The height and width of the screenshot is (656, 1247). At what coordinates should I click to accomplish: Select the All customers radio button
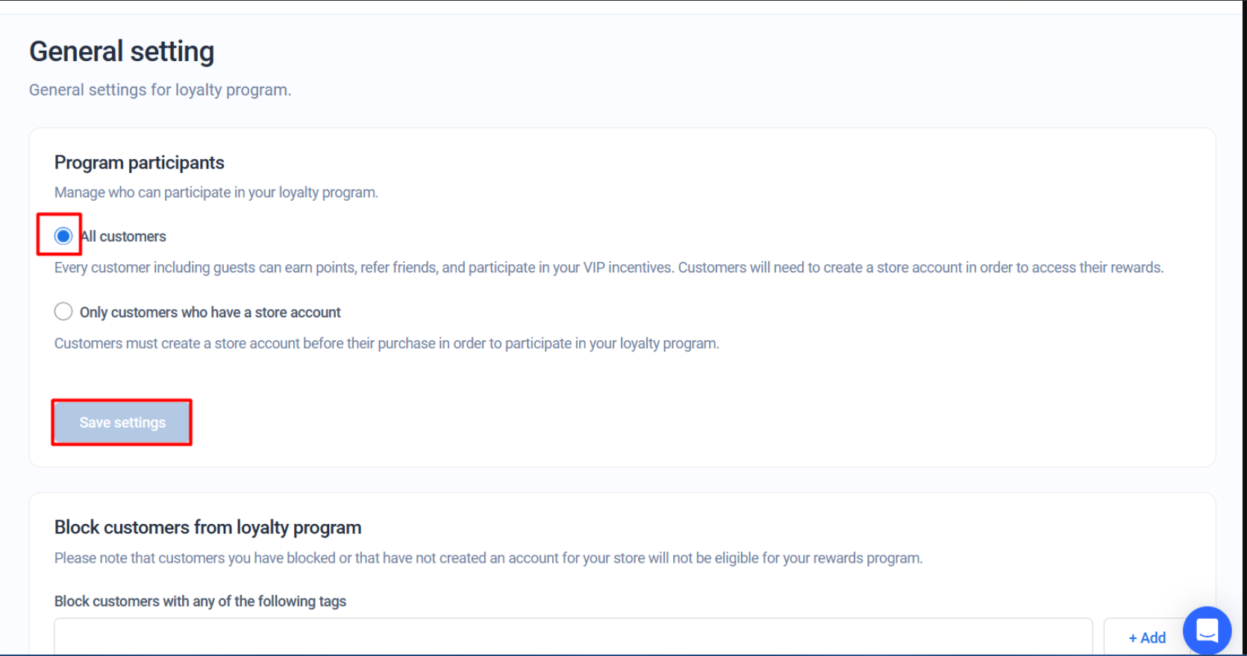pyautogui.click(x=63, y=237)
